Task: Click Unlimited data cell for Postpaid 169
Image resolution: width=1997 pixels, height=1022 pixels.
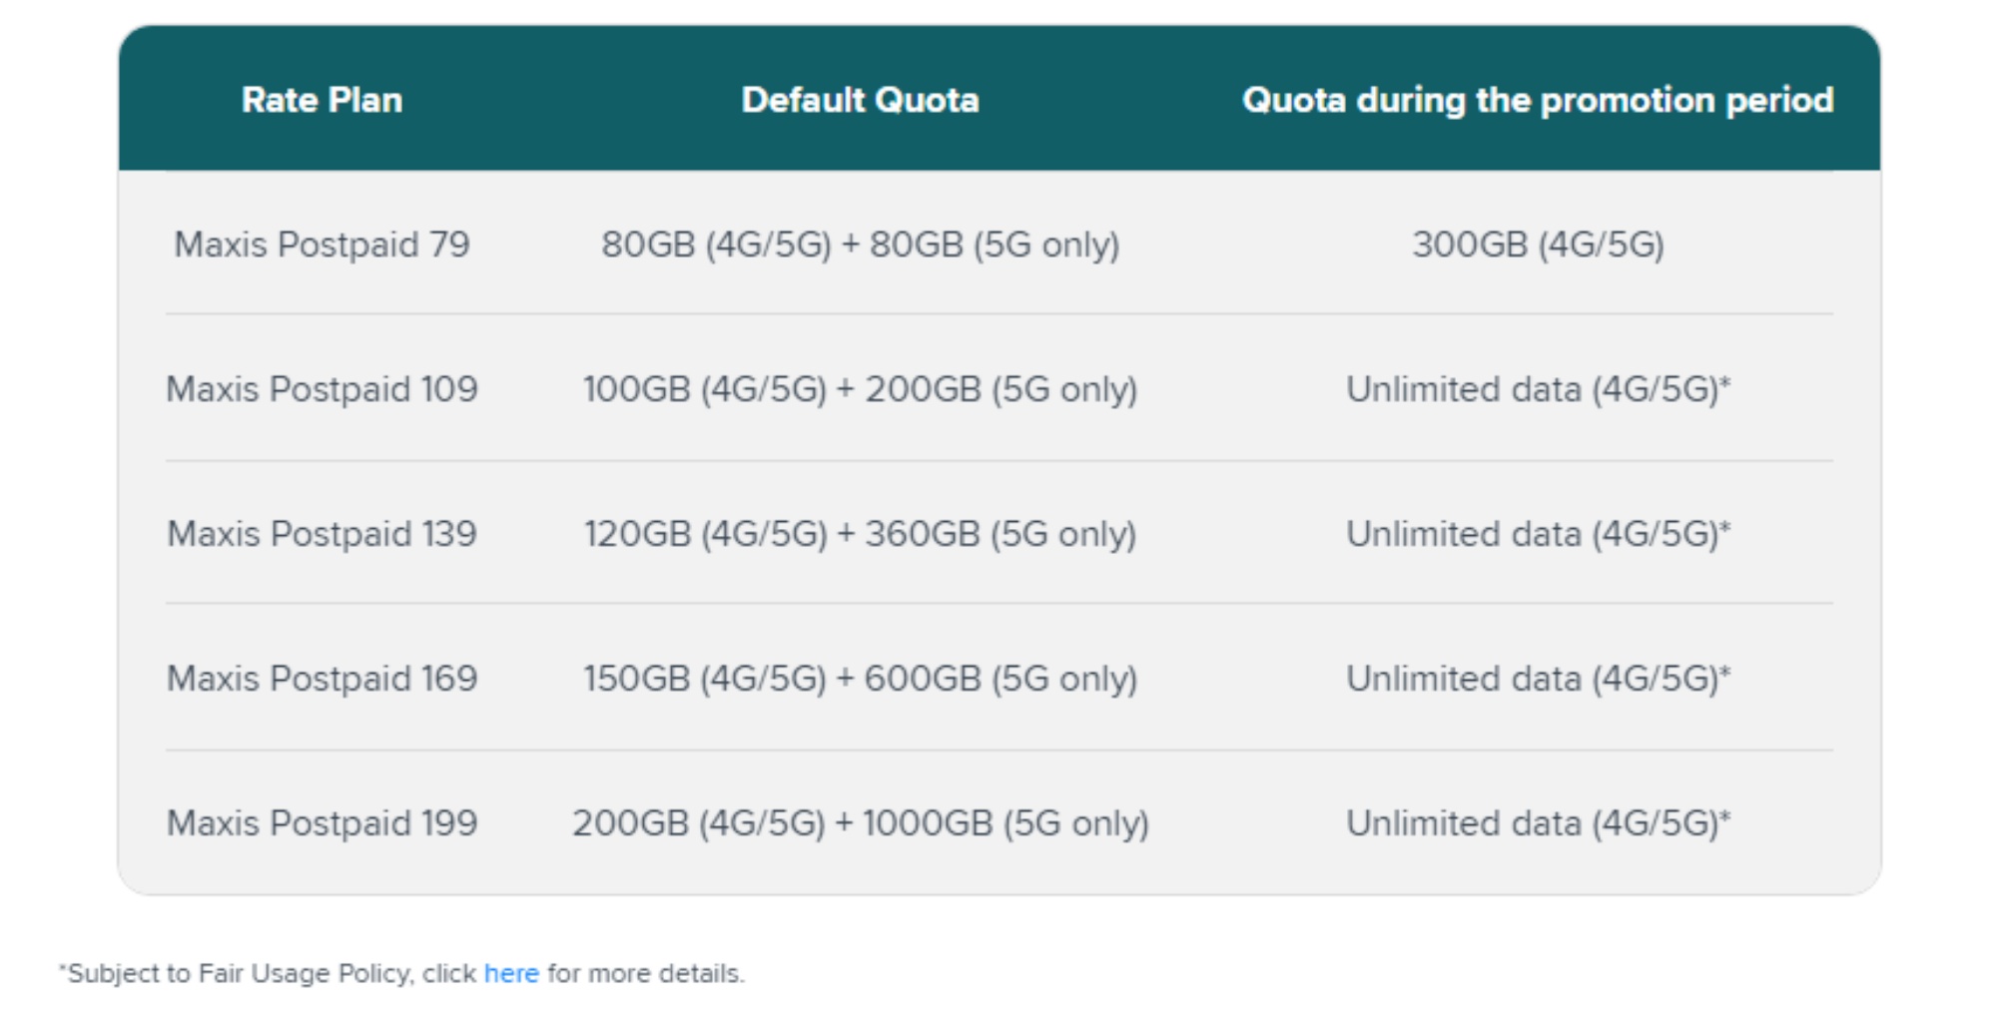Action: click(x=1538, y=679)
